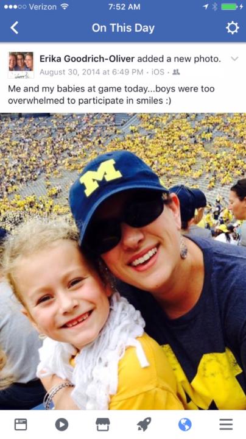Viewport: 246px width, 439px height.
Task: Open the stadium photo full screen
Action: [x=123, y=262]
